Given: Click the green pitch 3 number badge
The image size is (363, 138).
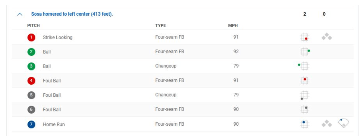Looking at the screenshot, I should [x=31, y=66].
